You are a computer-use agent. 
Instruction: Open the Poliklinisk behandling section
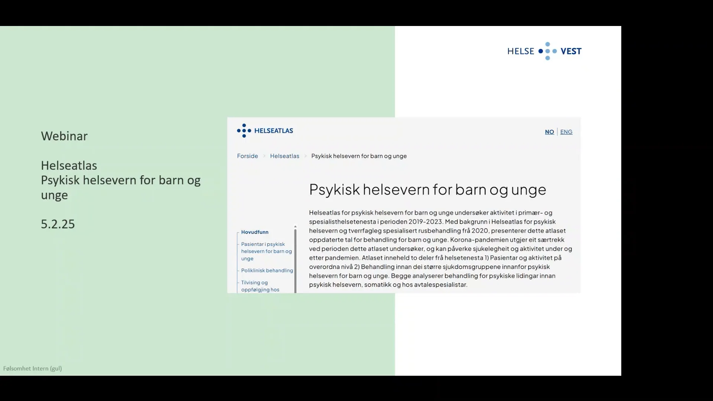click(x=267, y=270)
